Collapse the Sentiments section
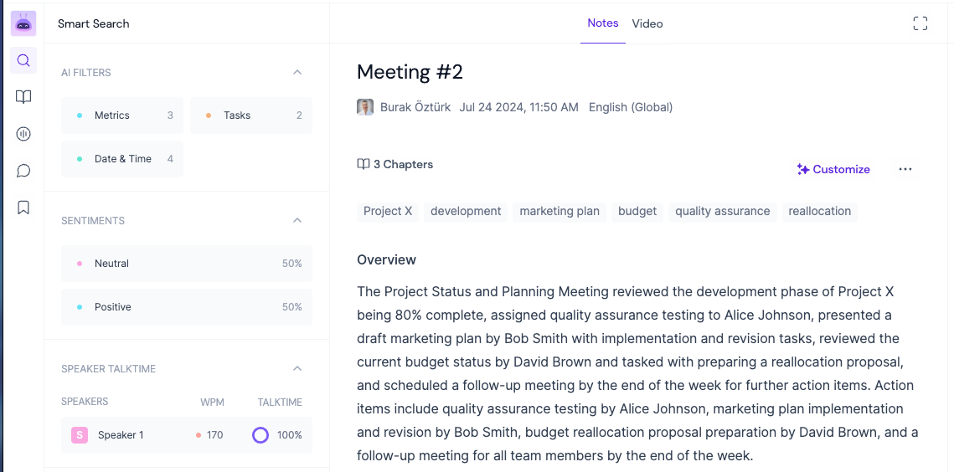This screenshot has width=954, height=472. 297,220
